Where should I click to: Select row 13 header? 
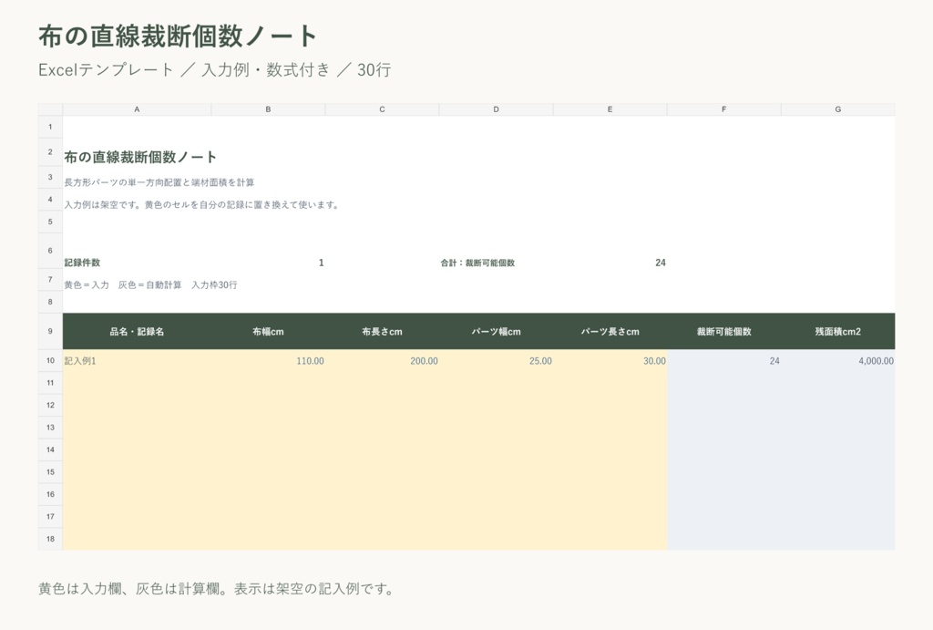click(x=51, y=428)
